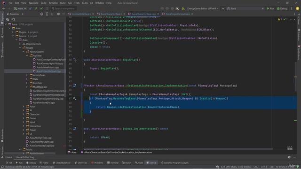Open the File menu

10,3
